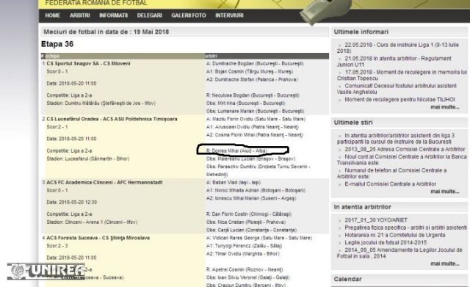Viewport: 470px width, 287px height.
Task: Go to the DELEGARI navigation item
Action: pos(149,15)
